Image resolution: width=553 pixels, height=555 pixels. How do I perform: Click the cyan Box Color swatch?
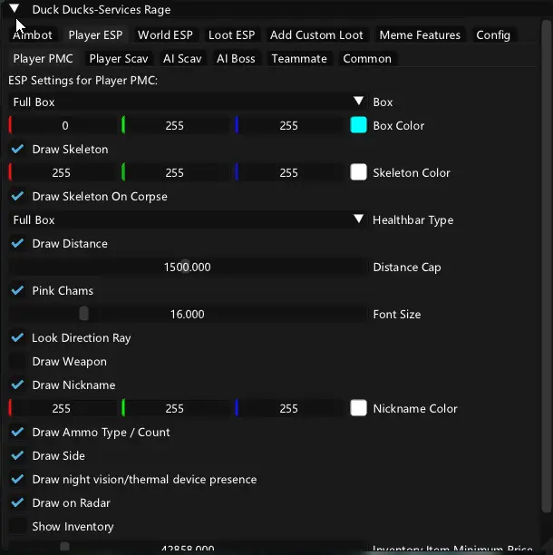(358, 126)
